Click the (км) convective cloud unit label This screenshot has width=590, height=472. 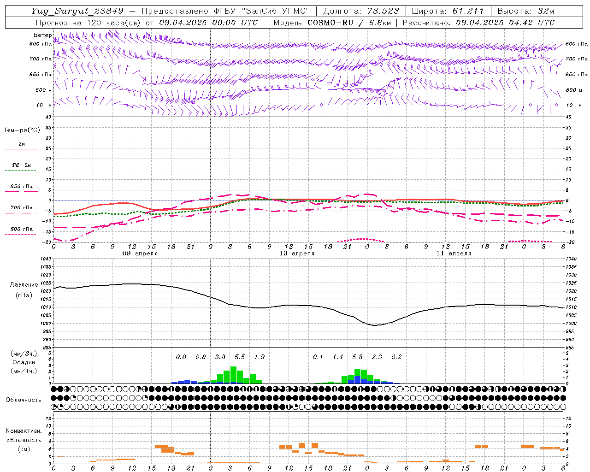[x=24, y=449]
